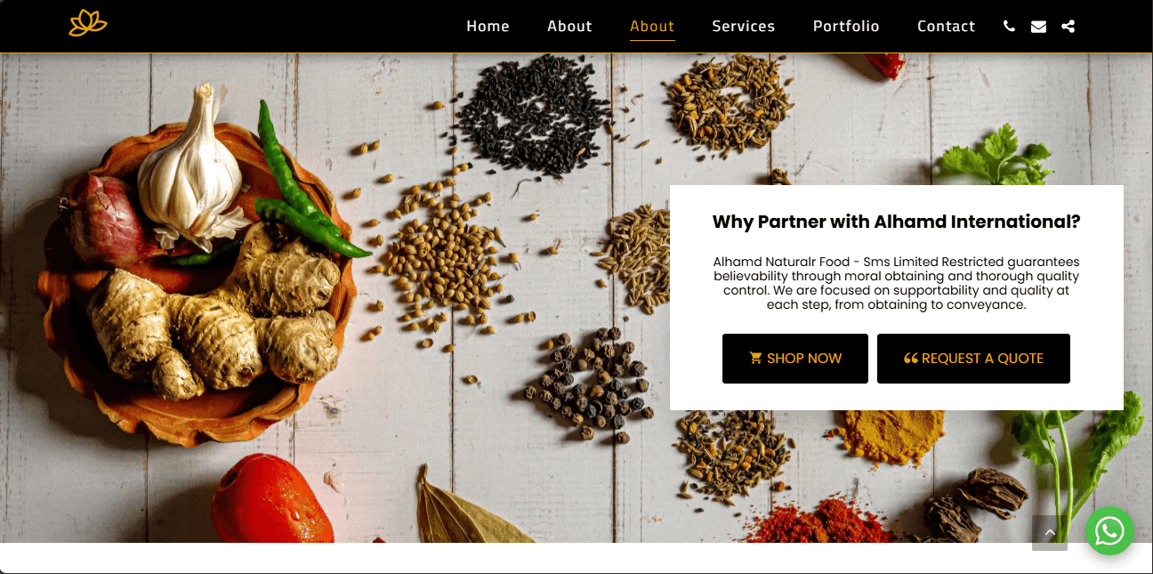
Task: Click the SHOP NOW button
Action: click(795, 359)
